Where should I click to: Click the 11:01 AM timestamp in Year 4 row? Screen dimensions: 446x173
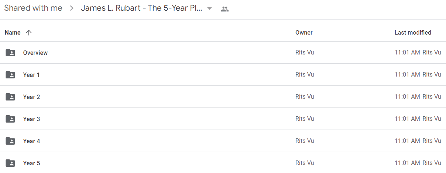407,141
